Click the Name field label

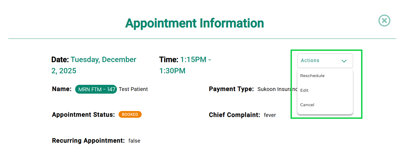click(62, 89)
